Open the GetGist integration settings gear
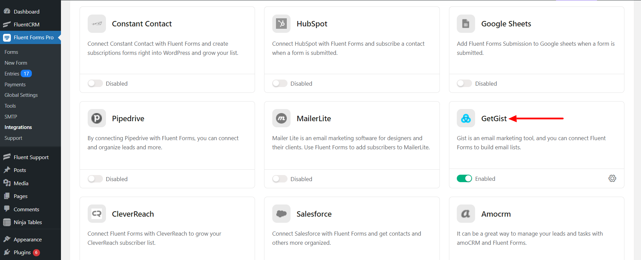 pyautogui.click(x=612, y=178)
